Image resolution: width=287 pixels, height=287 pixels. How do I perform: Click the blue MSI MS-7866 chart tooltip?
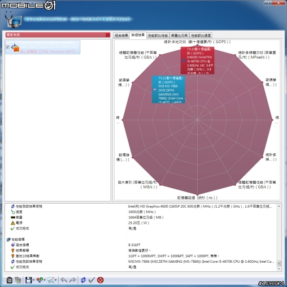coord(169,90)
